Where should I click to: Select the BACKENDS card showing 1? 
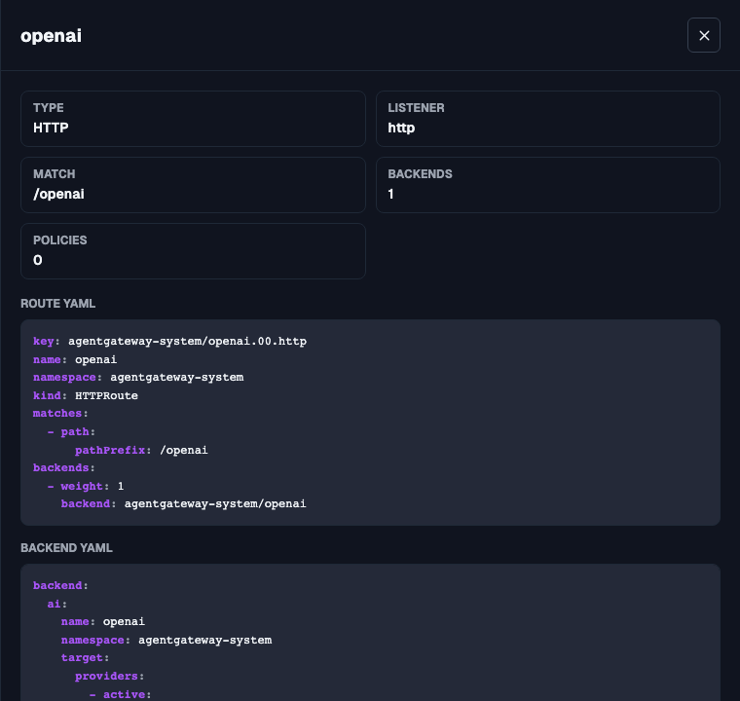[x=548, y=185]
